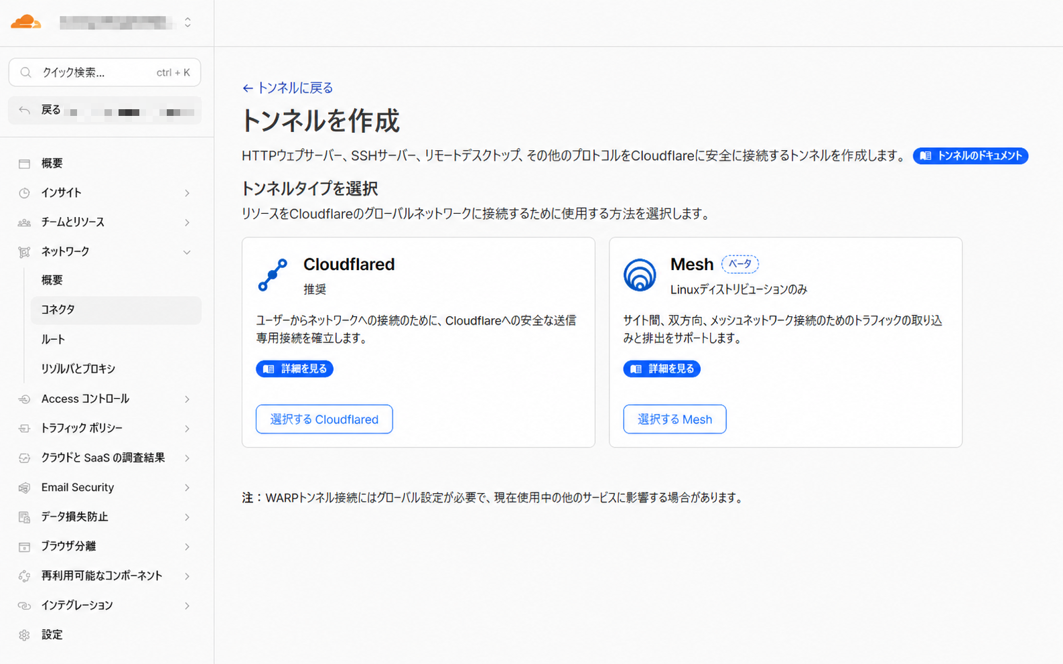Click the WARPトンネル接続 note text
1063x664 pixels.
tap(493, 498)
